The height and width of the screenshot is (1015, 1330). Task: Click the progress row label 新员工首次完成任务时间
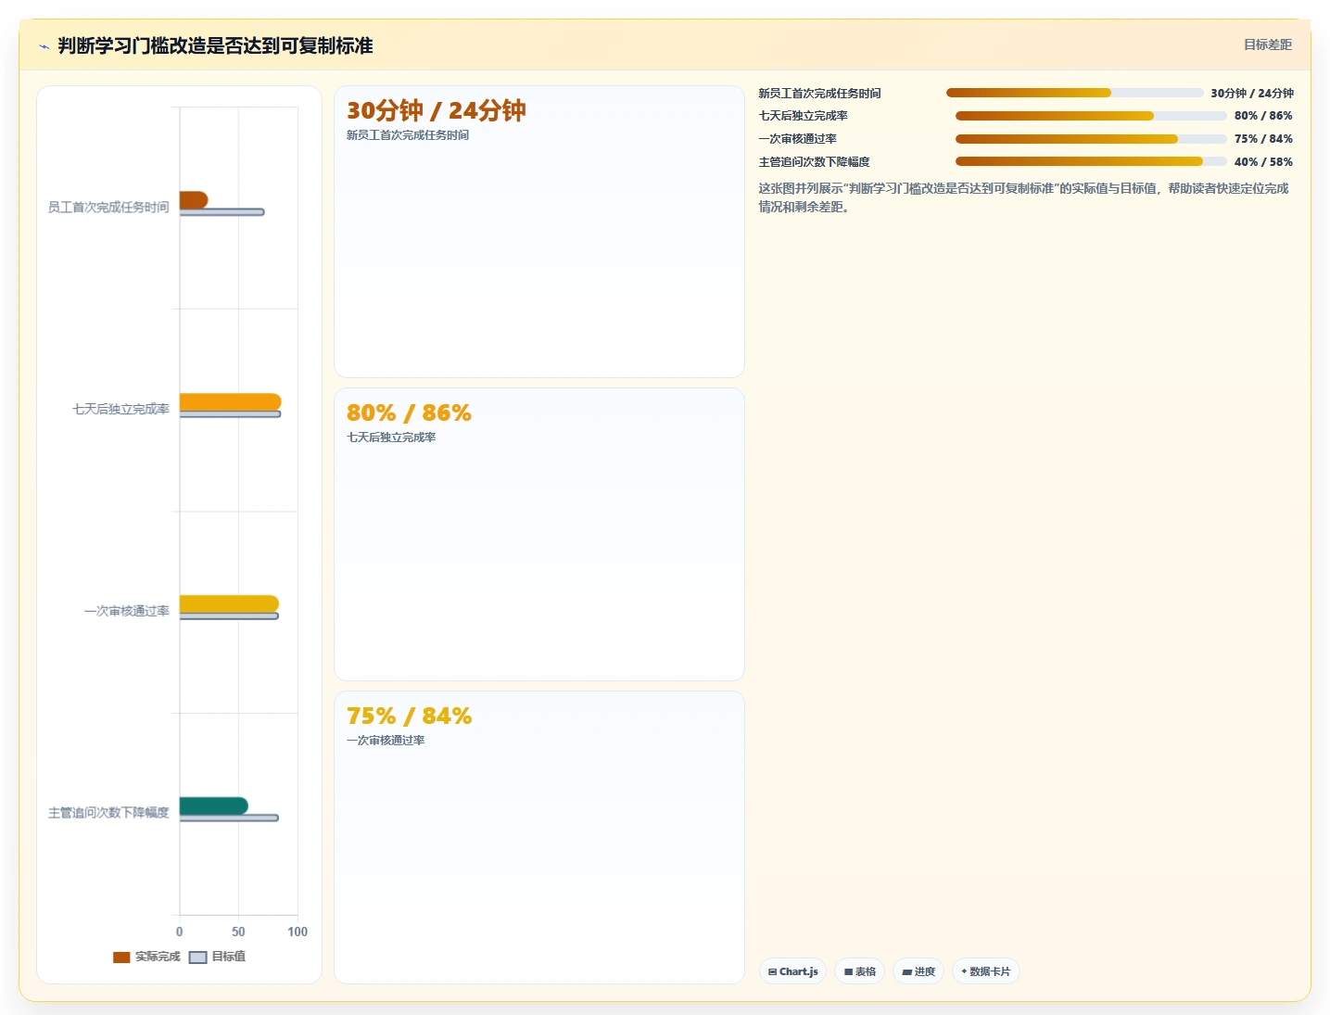tap(819, 93)
